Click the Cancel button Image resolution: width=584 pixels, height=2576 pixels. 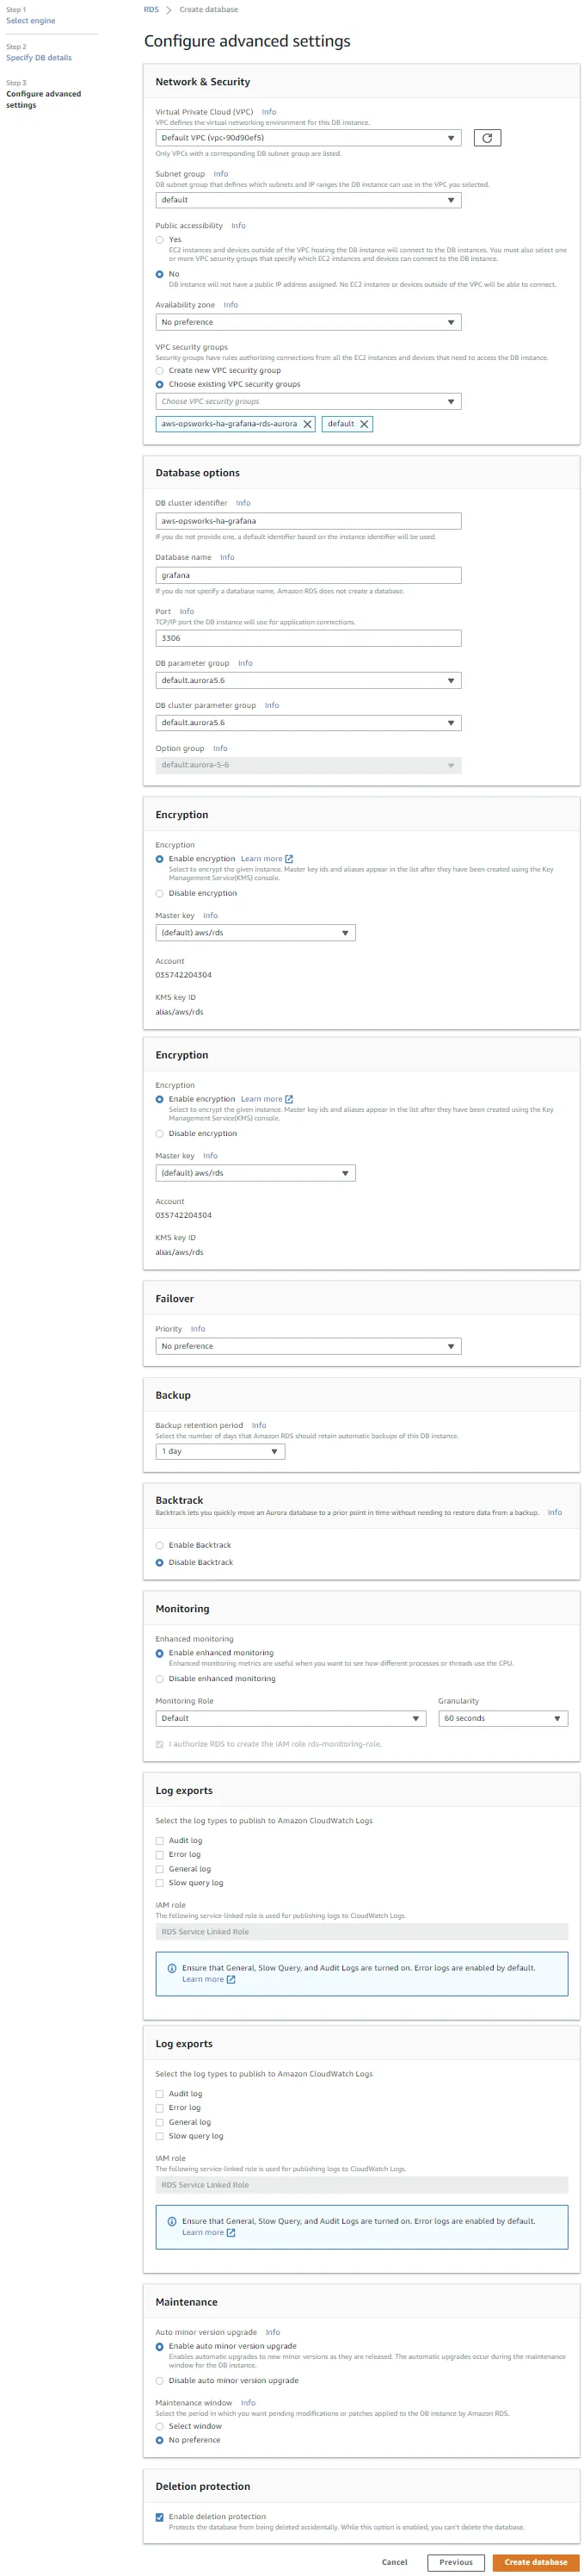click(x=394, y=2561)
